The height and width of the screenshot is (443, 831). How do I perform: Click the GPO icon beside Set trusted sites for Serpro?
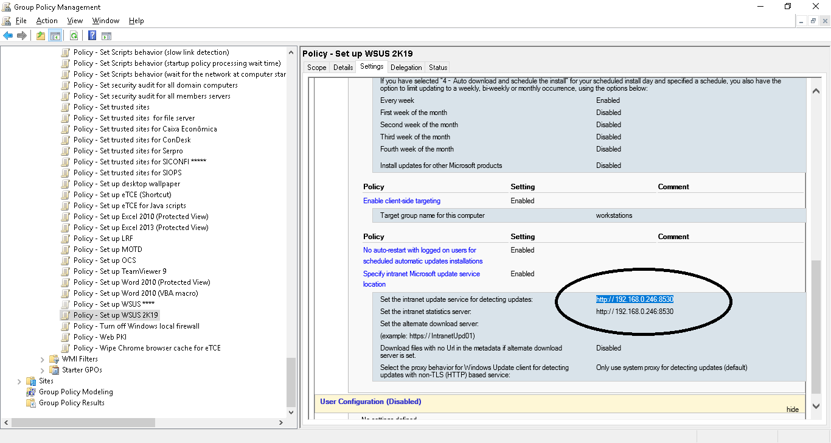click(x=66, y=151)
